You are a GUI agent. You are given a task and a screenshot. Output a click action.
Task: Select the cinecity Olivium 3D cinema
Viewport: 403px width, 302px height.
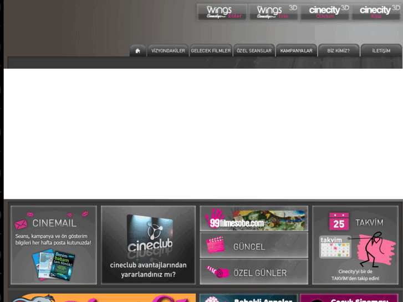pos(325,12)
